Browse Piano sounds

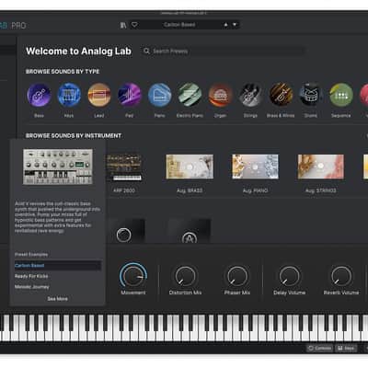159,95
